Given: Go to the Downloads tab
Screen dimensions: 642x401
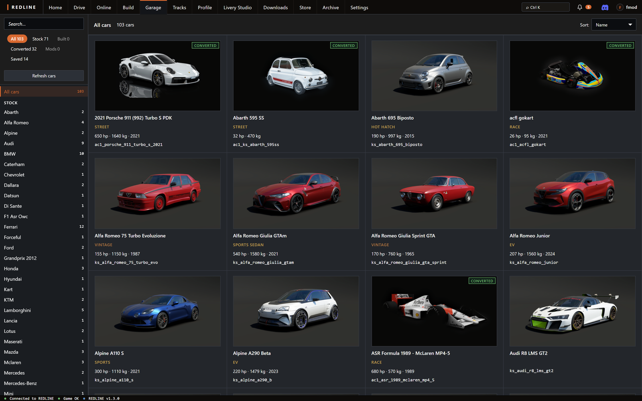Looking at the screenshot, I should click(276, 7).
